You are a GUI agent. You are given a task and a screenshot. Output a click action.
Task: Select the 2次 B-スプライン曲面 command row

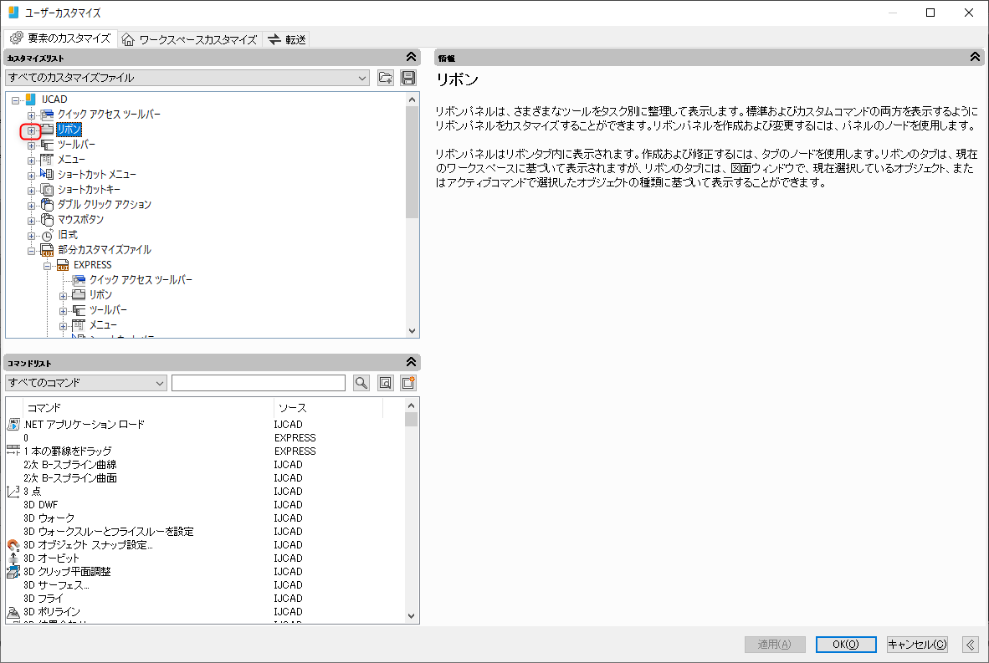pyautogui.click(x=206, y=477)
